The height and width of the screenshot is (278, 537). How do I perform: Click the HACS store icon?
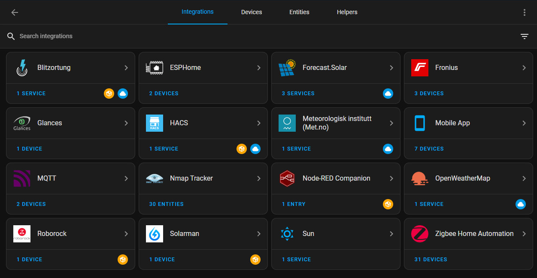(x=154, y=123)
